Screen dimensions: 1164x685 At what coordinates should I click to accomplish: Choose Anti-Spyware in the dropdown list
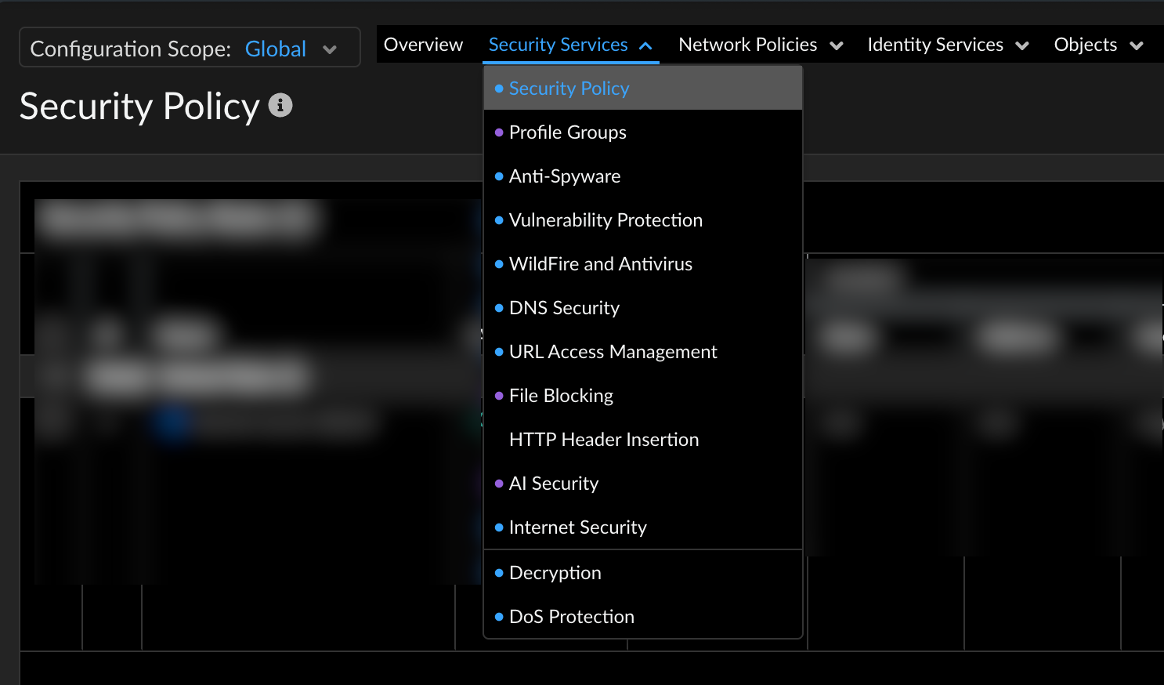click(564, 176)
